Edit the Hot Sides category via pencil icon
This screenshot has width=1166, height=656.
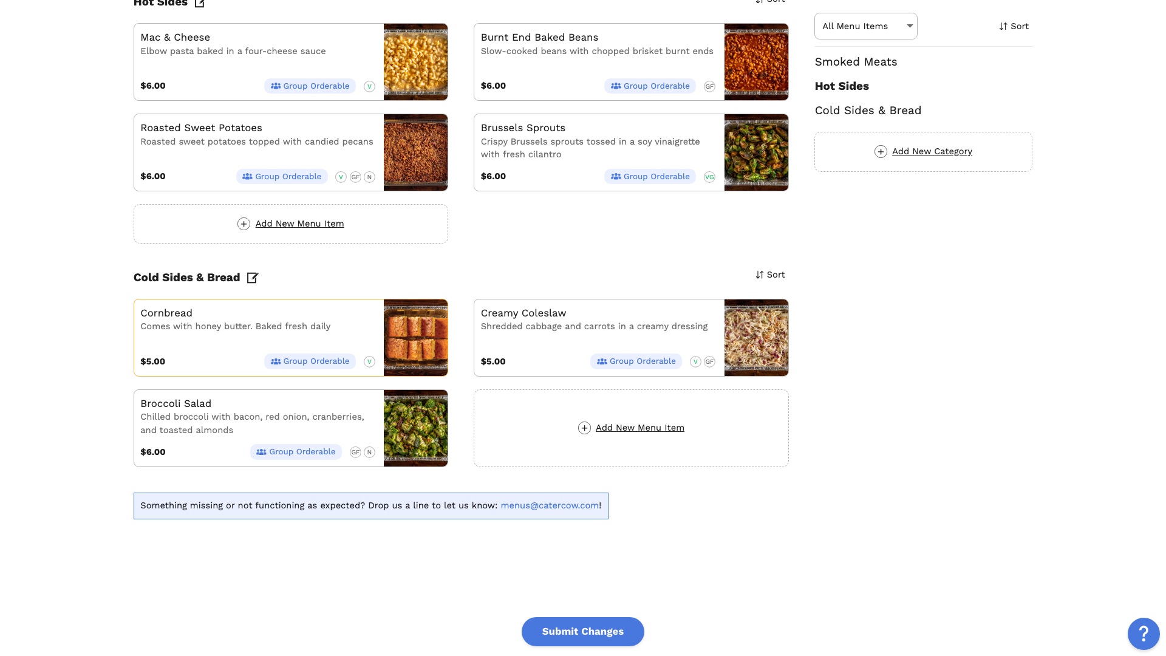coord(199,4)
